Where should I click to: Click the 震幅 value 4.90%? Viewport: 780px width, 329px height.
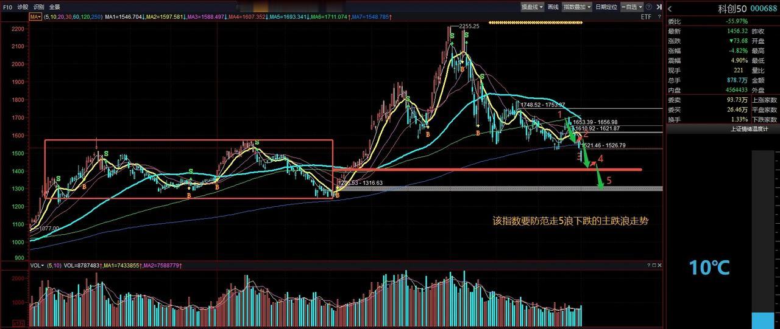tap(739, 60)
